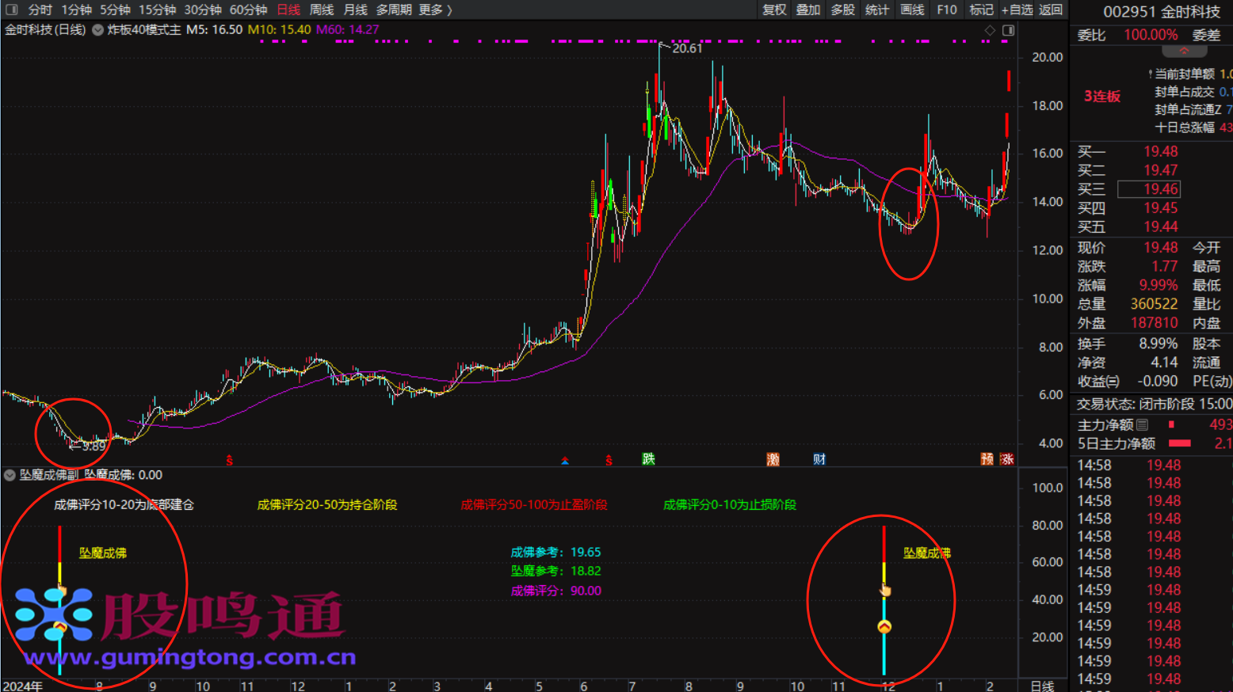The height and width of the screenshot is (692, 1233).
Task: Enable 叠加 overlay mode
Action: tap(808, 10)
